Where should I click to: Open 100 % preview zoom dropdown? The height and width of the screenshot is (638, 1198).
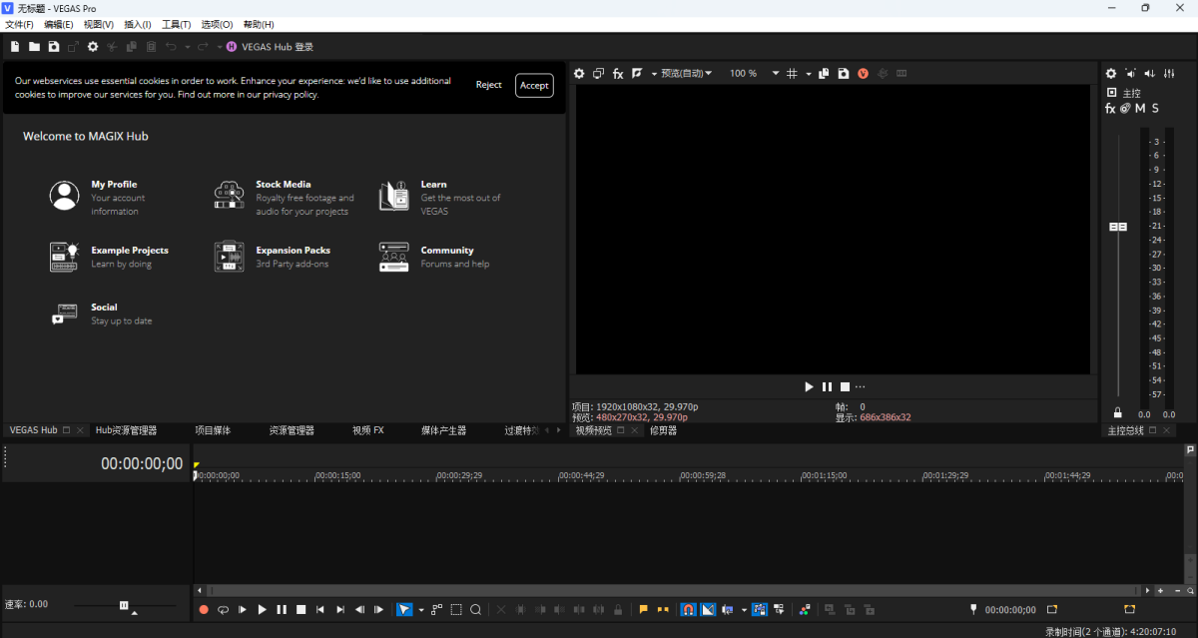pyautogui.click(x=754, y=73)
